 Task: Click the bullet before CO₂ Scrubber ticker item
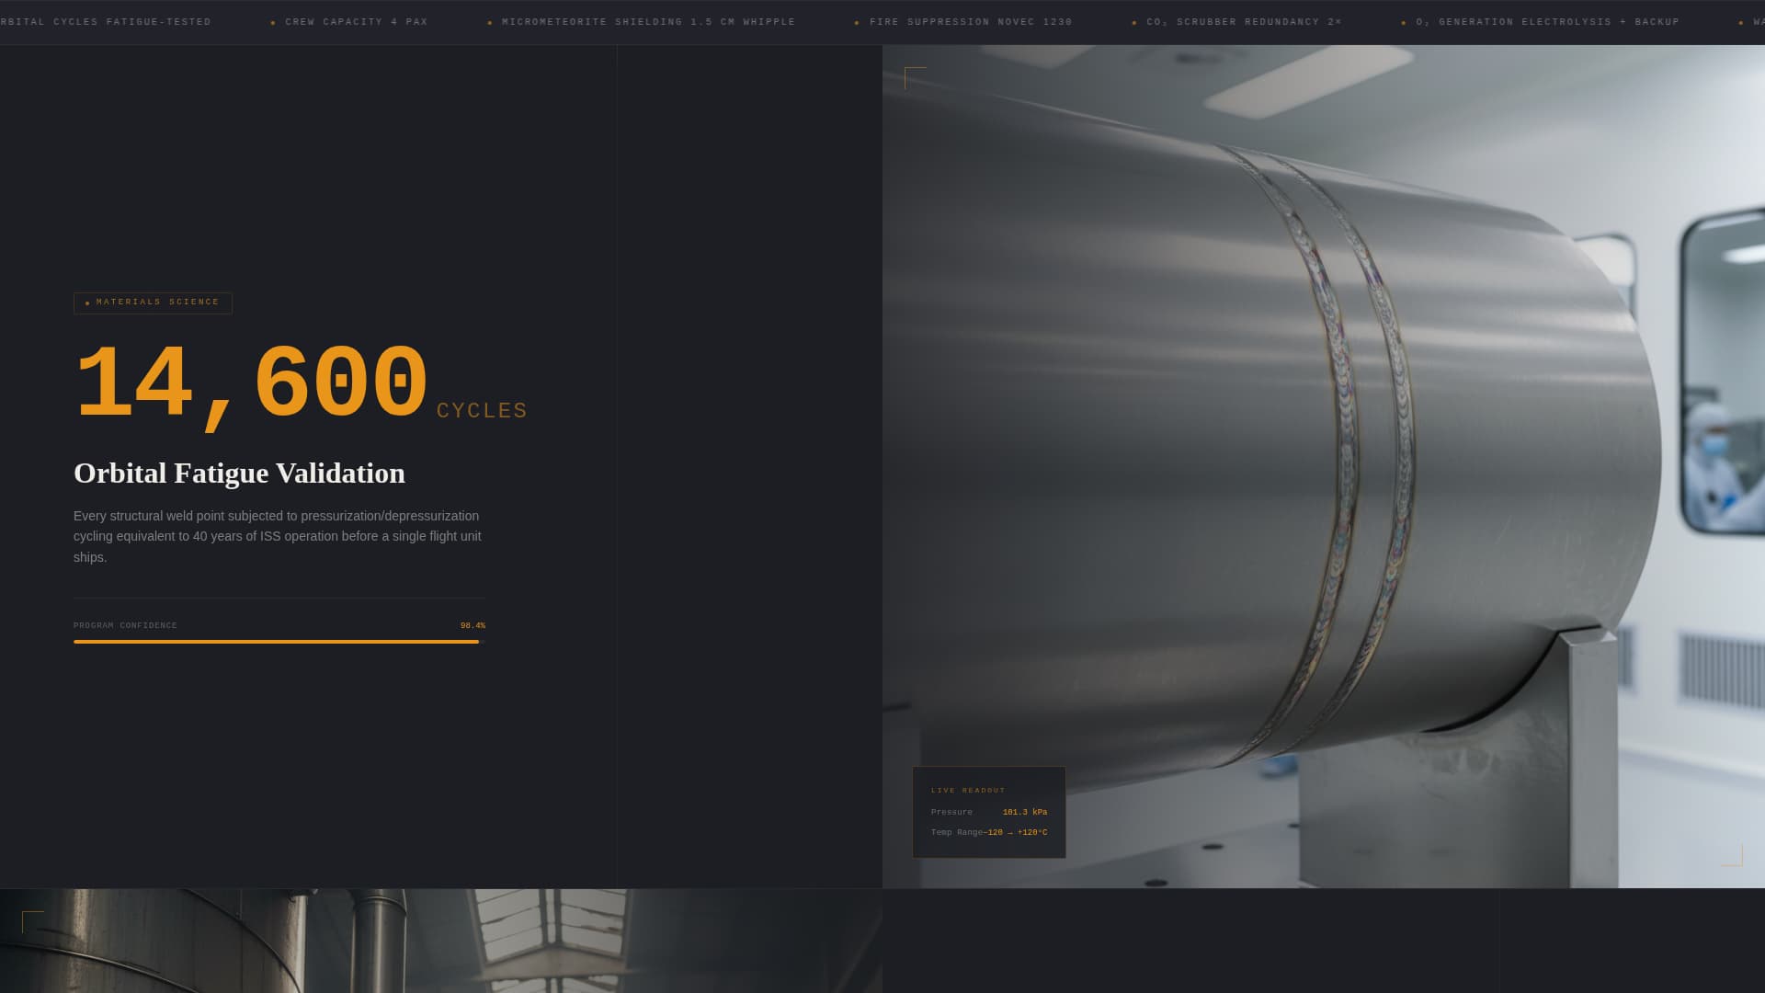click(1133, 23)
